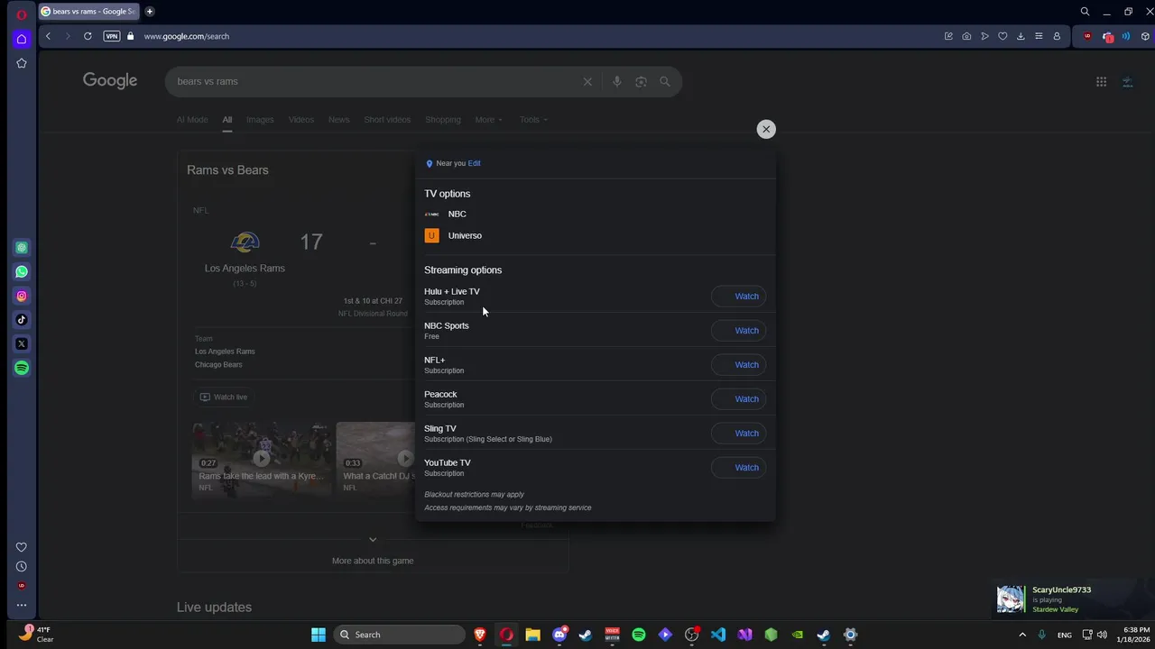Open the bookmarks star in Opera sidebar
This screenshot has width=1155, height=649.
point(22,63)
